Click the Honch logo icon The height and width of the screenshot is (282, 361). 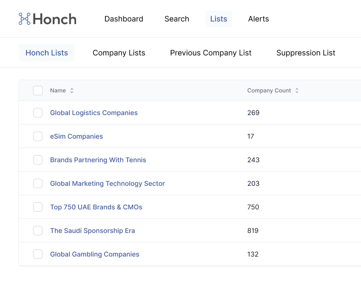(25, 19)
